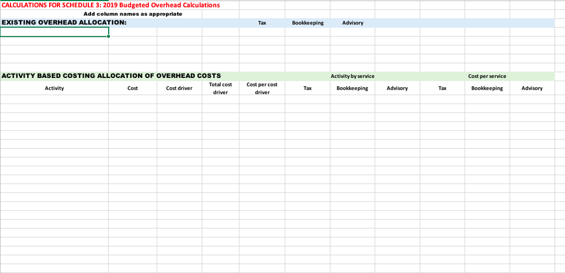Select the red Schedule 3 title cell
The width and height of the screenshot is (565, 273).
coord(110,6)
